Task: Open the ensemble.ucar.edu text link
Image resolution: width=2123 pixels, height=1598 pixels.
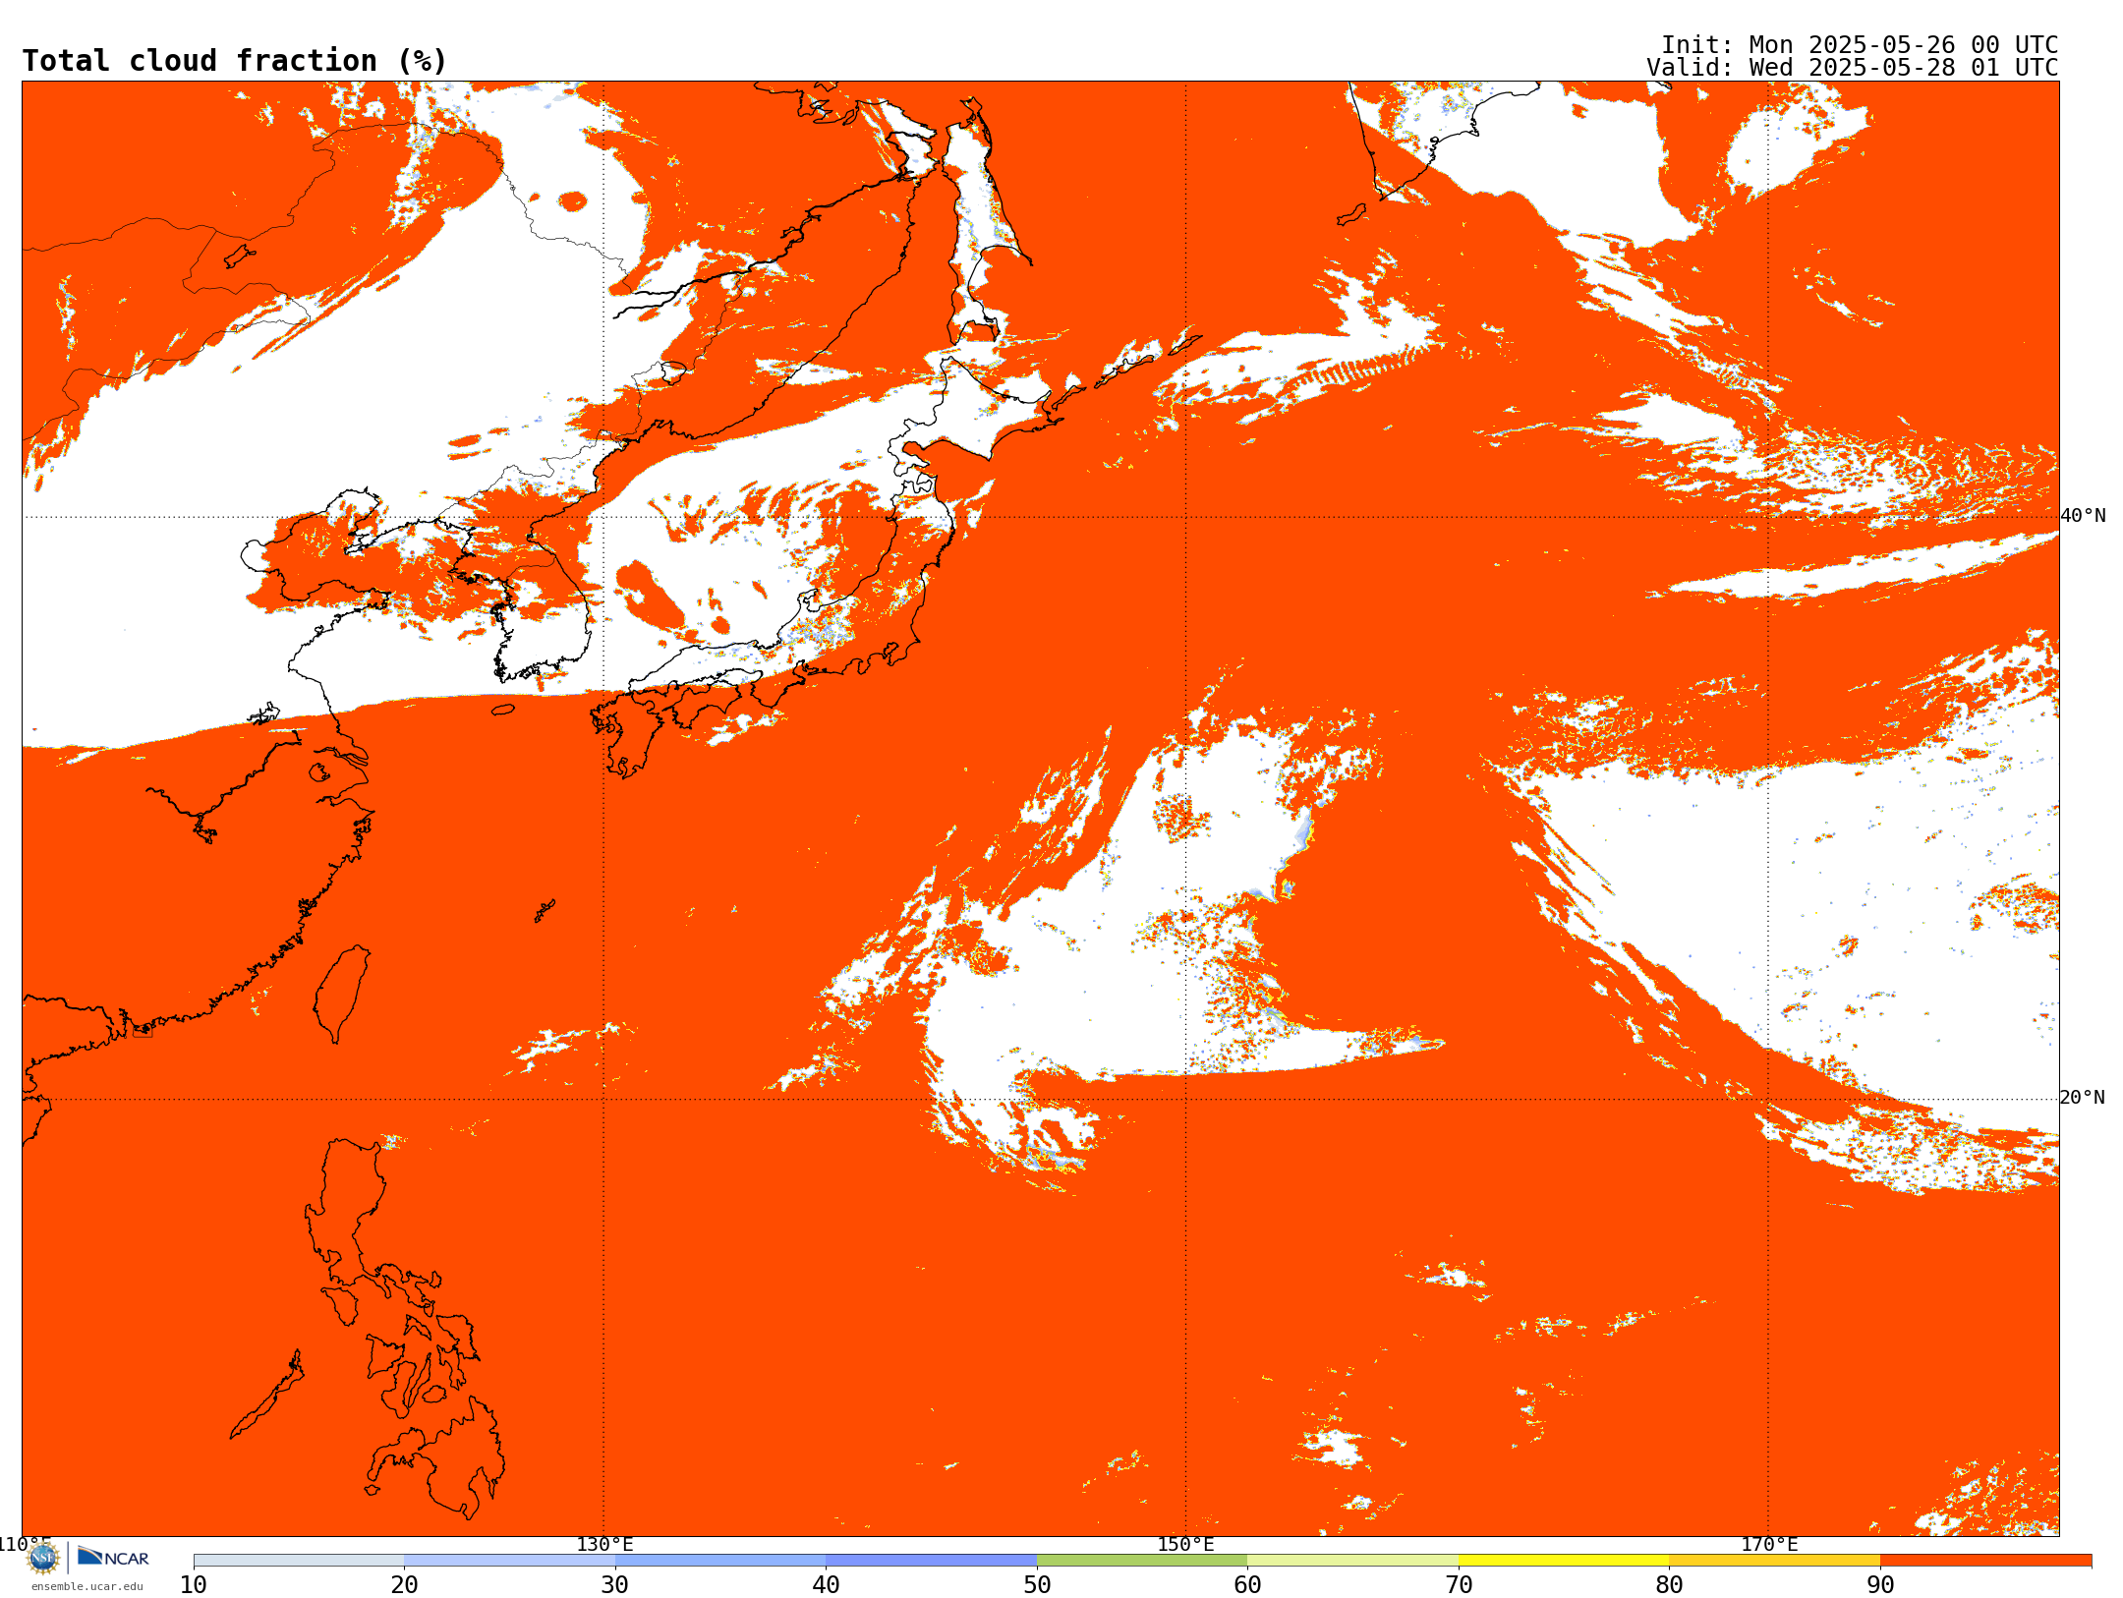Action: click(x=86, y=1586)
